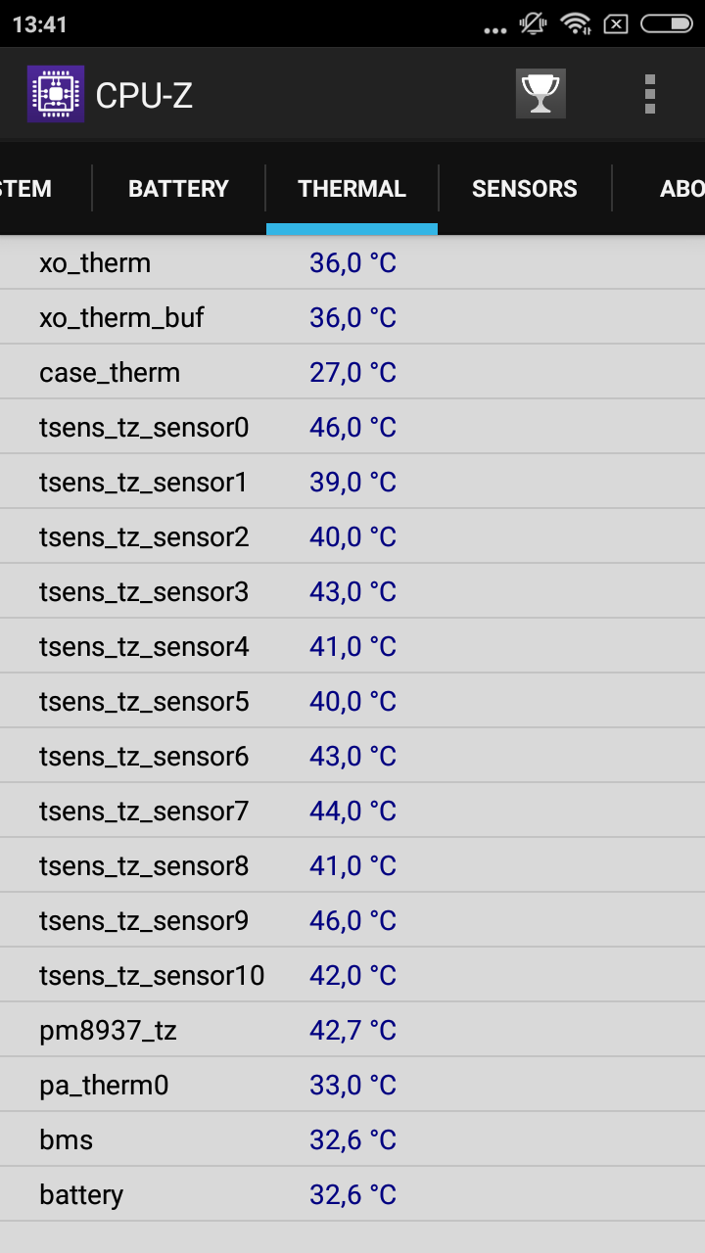The height and width of the screenshot is (1253, 705).
Task: Open the three-dot overflow menu
Action: point(649,94)
